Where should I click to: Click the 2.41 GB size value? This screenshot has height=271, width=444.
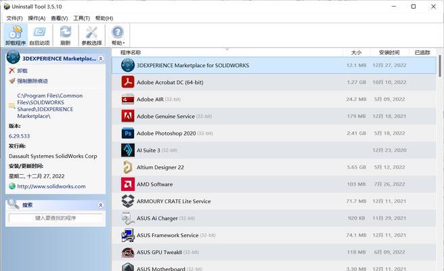[357, 133]
